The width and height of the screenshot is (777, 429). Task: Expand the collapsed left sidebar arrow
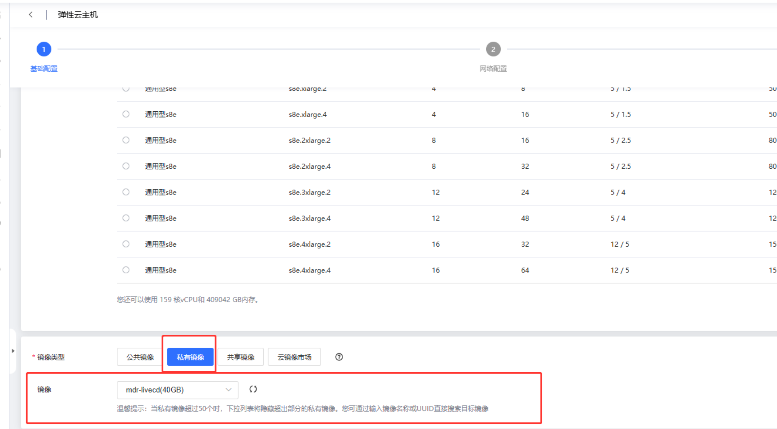(13, 351)
